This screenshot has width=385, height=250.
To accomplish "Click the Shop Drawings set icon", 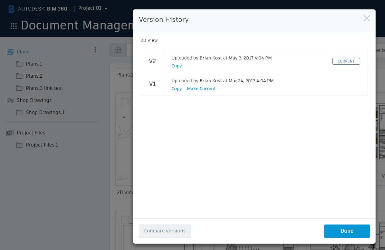I will click(x=10, y=100).
